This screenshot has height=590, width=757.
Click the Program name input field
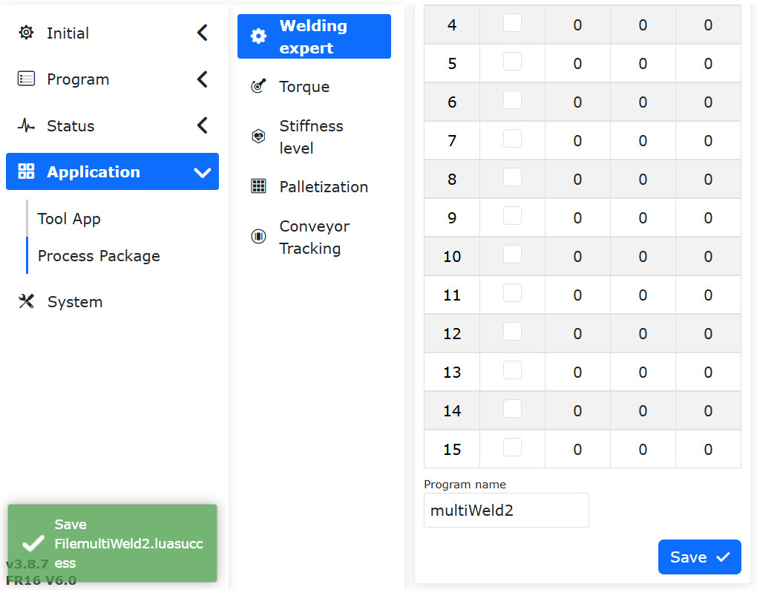tap(506, 511)
